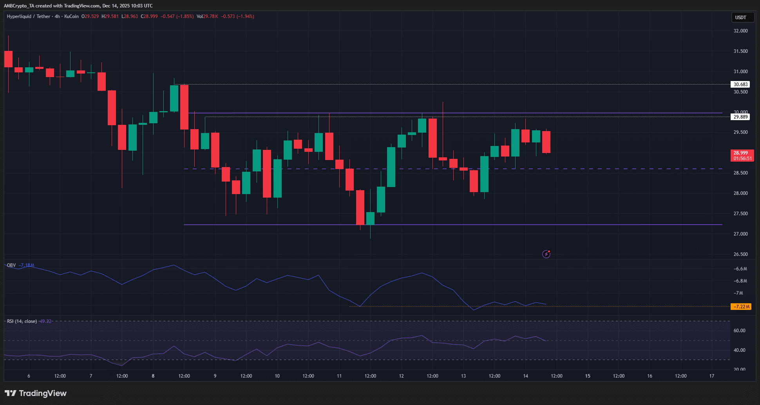Viewport: 760px width, 405px height.
Task: Toggle the RSI value -49.22 readout
Action: click(45, 321)
